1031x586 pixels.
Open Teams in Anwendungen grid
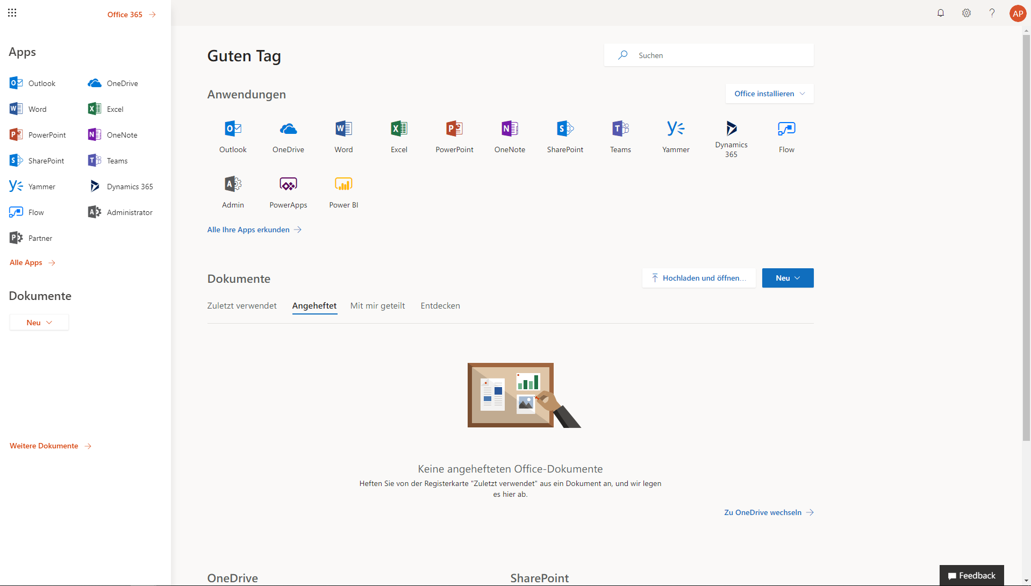pyautogui.click(x=620, y=137)
